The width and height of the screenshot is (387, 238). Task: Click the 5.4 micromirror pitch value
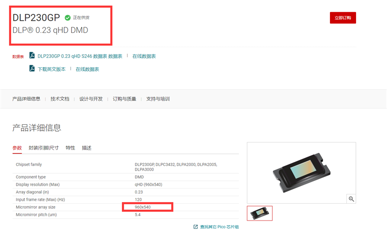coord(137,215)
